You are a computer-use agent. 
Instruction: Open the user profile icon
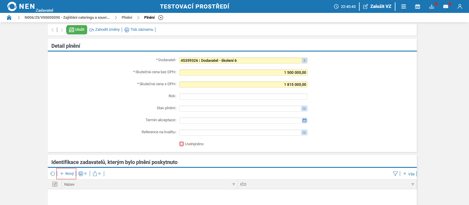click(x=460, y=6)
